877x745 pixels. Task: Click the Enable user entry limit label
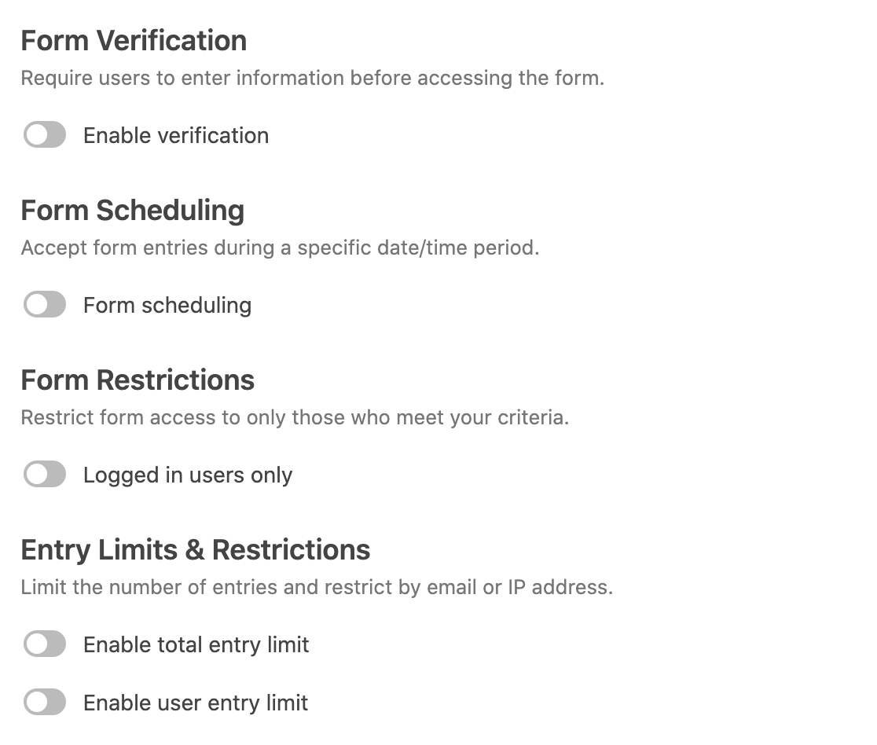point(194,703)
